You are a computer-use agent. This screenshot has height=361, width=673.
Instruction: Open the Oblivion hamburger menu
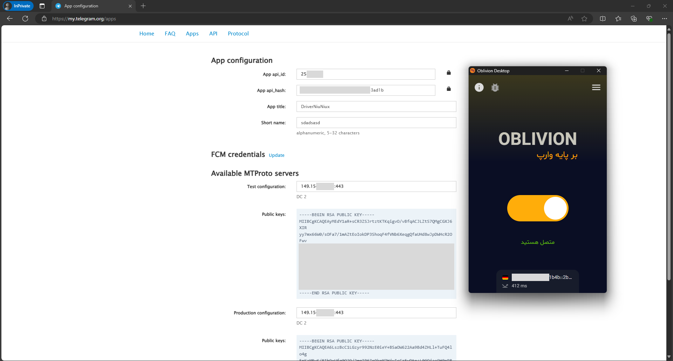[596, 87]
